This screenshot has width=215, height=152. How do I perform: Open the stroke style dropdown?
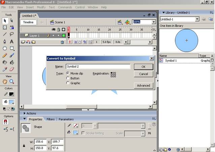143,126
